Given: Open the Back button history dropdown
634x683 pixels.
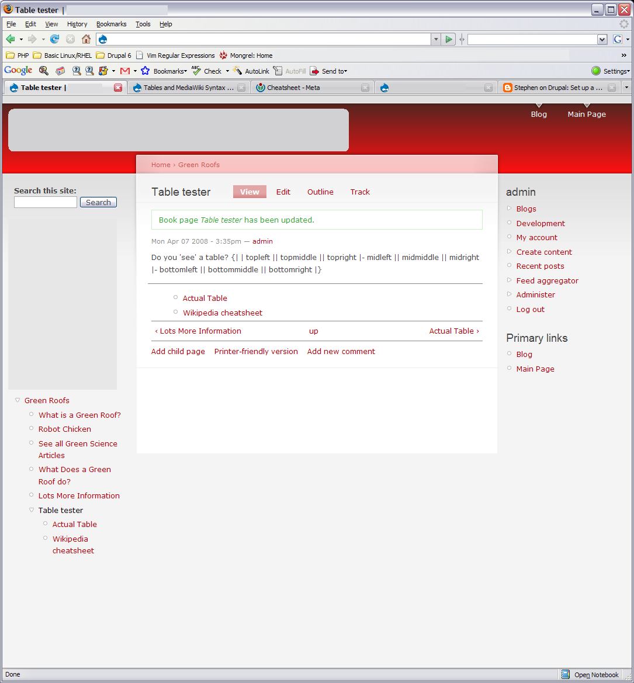Looking at the screenshot, I should pos(21,40).
